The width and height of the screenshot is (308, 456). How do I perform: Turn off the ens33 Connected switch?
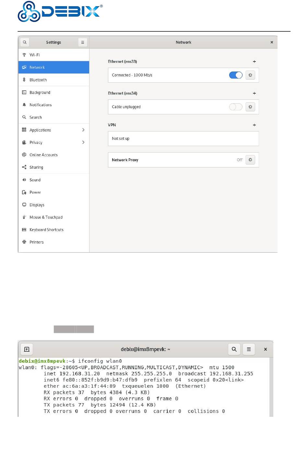point(236,75)
